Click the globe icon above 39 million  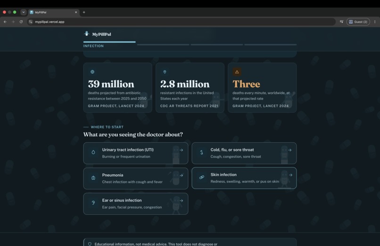tap(92, 72)
